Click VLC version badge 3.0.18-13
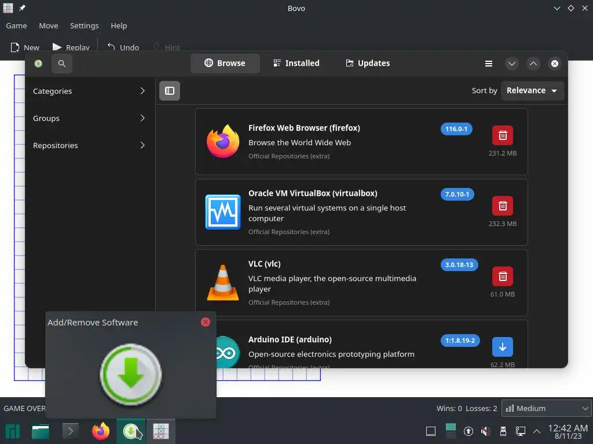Screen dimensions: 593x444 459,265
